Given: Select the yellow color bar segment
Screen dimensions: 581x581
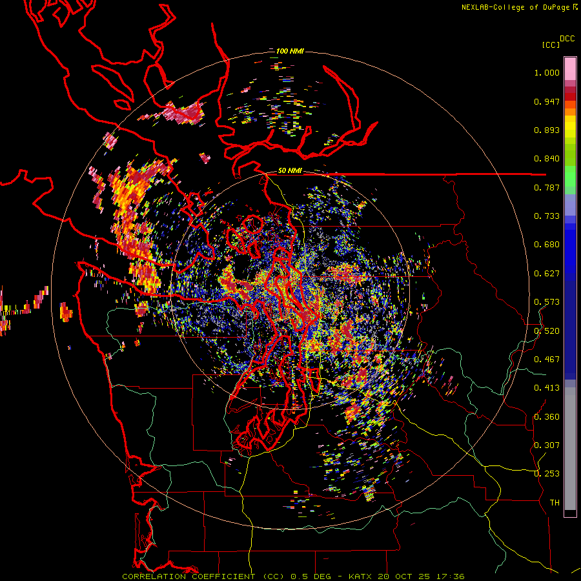Looking at the screenshot, I should pos(570,127).
